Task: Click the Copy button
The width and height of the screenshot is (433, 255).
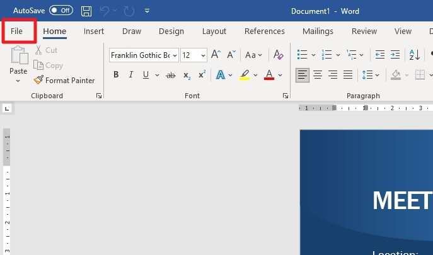Action: tap(48, 65)
